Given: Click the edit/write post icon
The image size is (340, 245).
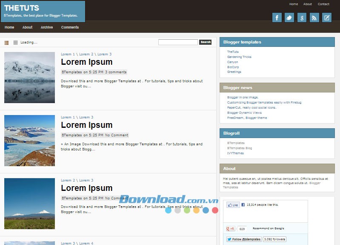Looking at the screenshot, I should tap(326, 17).
